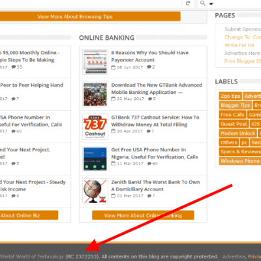This screenshot has height=261, width=261.
Task: Select the Guest Post label
Action: tap(234, 124)
